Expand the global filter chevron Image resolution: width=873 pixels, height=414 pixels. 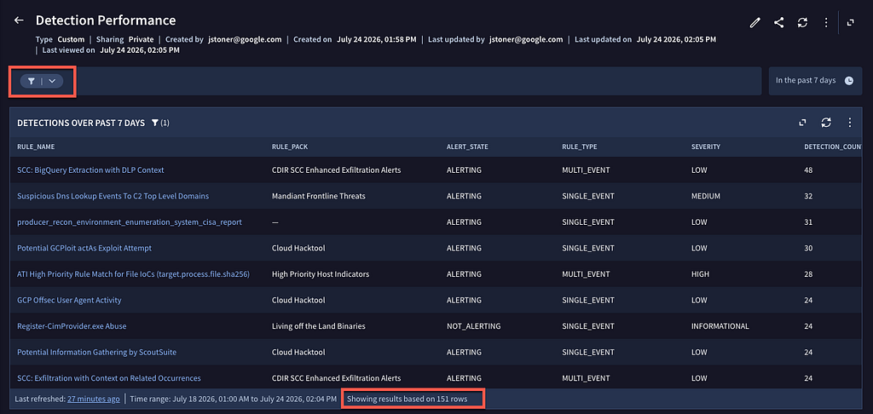pos(52,81)
